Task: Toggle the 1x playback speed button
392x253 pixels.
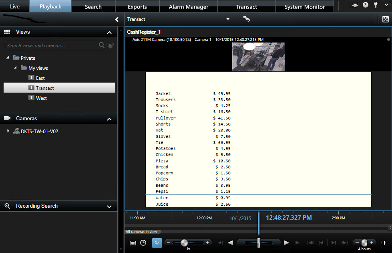Action: coord(157,243)
